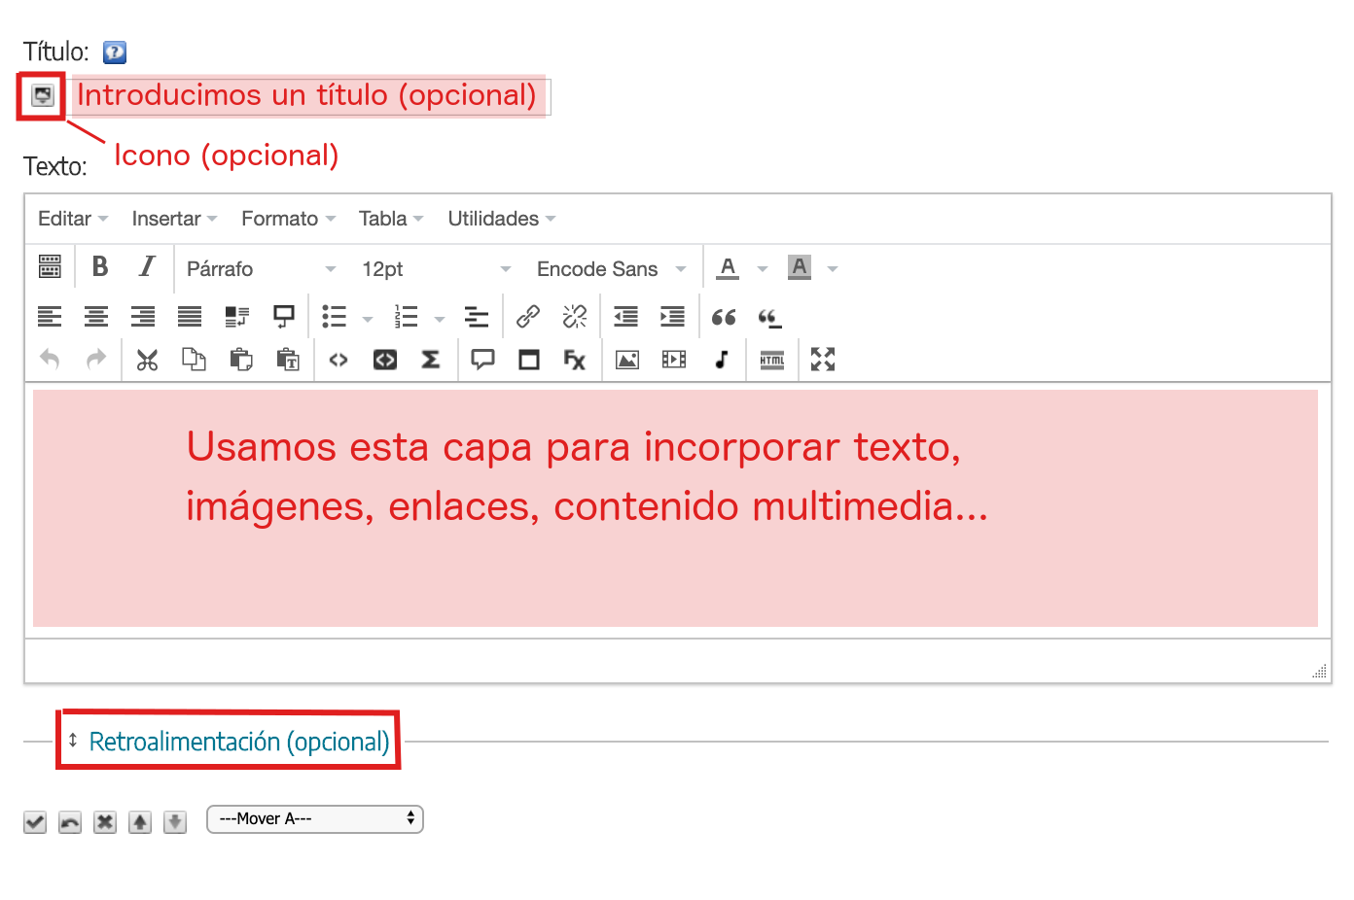The image size is (1354, 900).
Task: Open the Tabla menu
Action: pyautogui.click(x=383, y=218)
